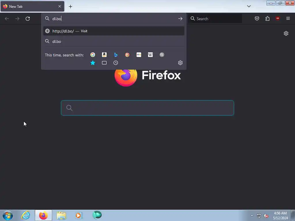Click Show desktop strip at taskbar end
This screenshot has height=221, width=295.
coord(293,215)
